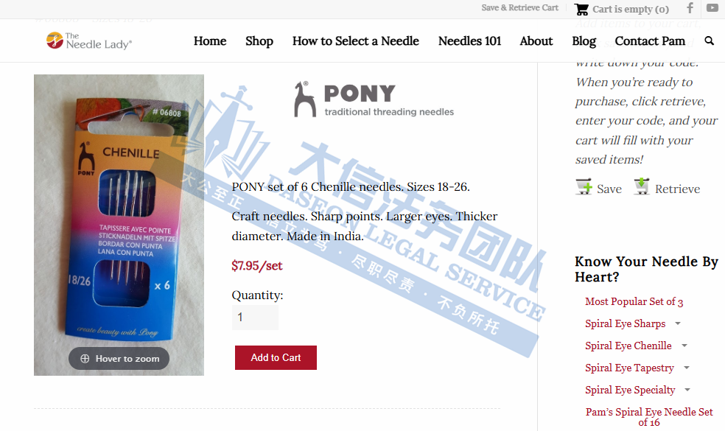Open How to Select a Needle
725x431 pixels.
pos(356,41)
